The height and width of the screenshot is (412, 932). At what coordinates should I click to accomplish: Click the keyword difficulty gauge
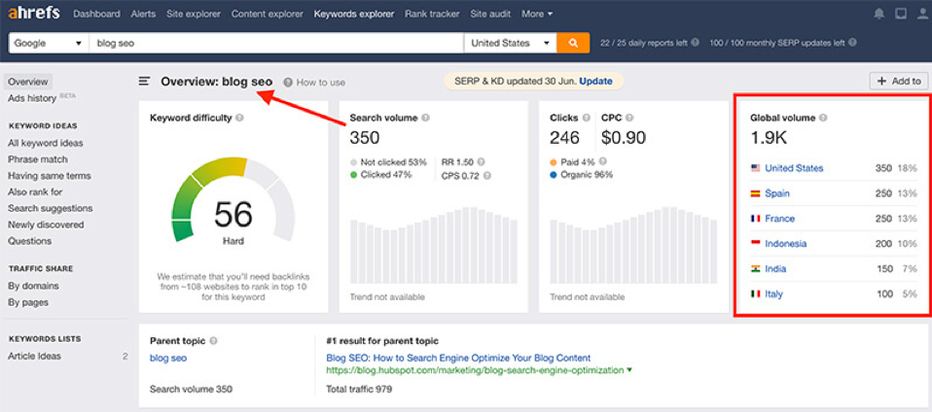233,199
